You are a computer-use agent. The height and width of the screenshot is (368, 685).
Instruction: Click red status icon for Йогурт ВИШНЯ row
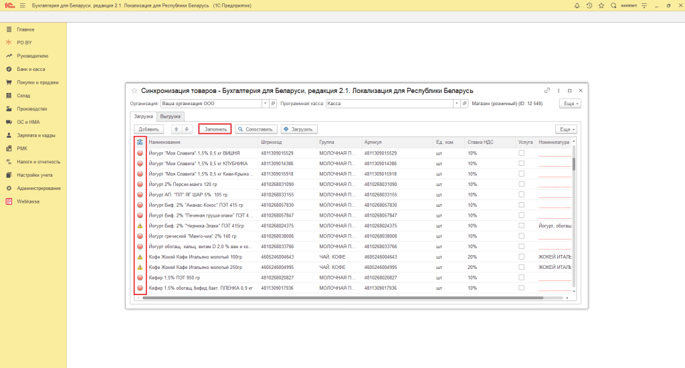[x=140, y=153]
